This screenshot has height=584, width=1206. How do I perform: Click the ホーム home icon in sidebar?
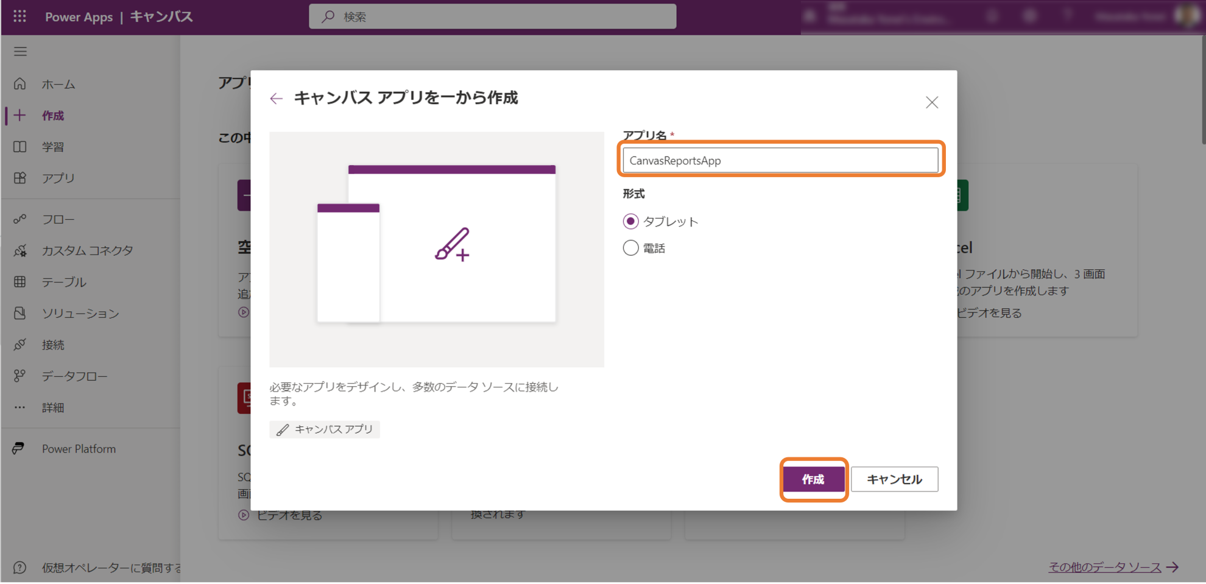point(20,84)
